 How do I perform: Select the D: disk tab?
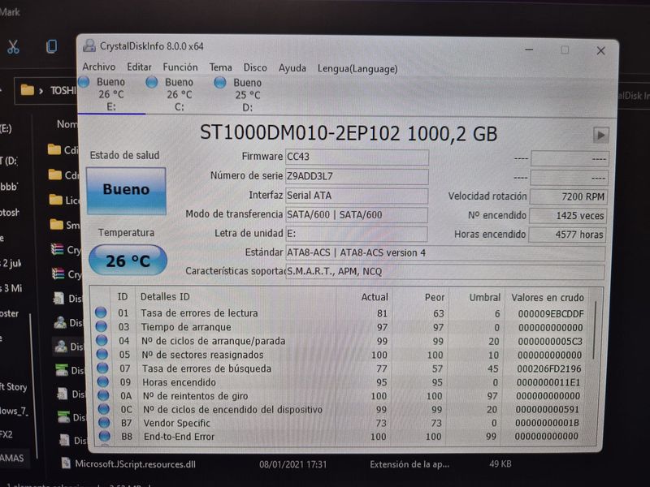click(x=247, y=95)
